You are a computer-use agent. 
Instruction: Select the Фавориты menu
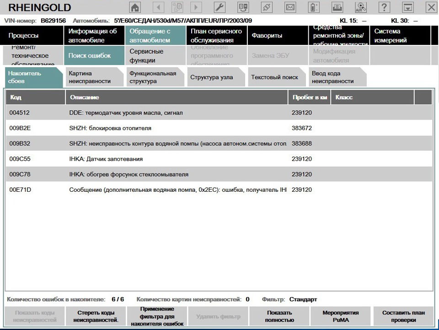(278, 35)
